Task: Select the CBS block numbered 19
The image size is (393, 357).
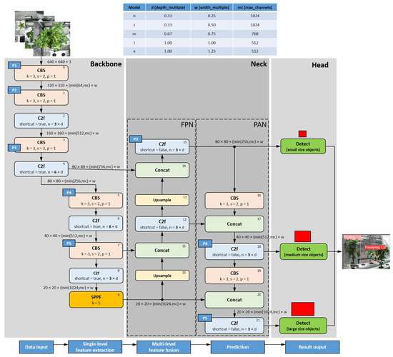Action: [x=234, y=276]
